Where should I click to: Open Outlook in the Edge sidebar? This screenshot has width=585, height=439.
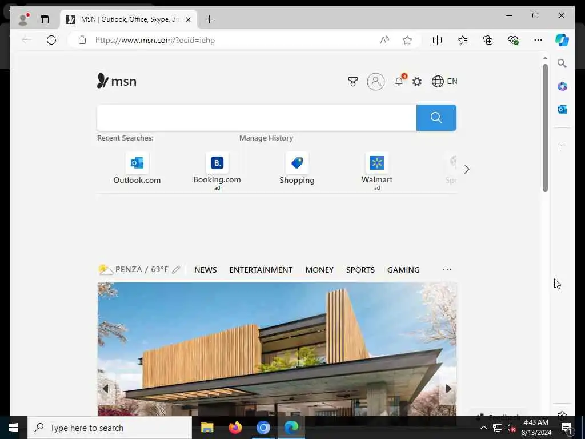coord(562,109)
